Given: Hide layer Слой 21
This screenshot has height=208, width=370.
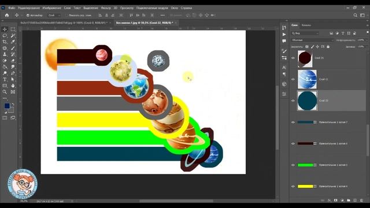Looking at the screenshot, I should pyautogui.click(x=293, y=58).
